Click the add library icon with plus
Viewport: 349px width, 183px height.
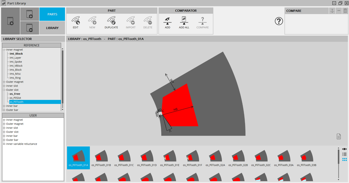(x=30, y=14)
